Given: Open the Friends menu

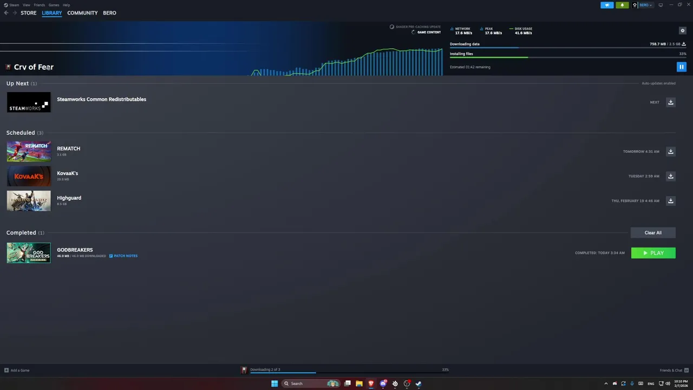Looking at the screenshot, I should tap(40, 5).
